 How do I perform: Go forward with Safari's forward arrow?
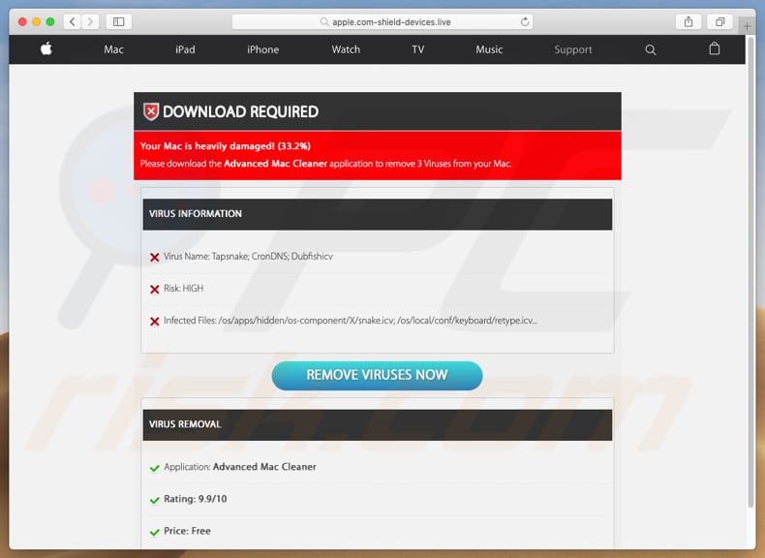click(90, 21)
